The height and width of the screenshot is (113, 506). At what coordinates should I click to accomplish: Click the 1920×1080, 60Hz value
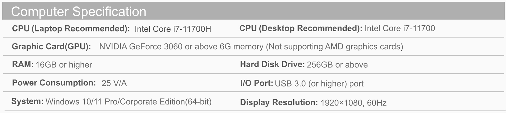(353, 103)
